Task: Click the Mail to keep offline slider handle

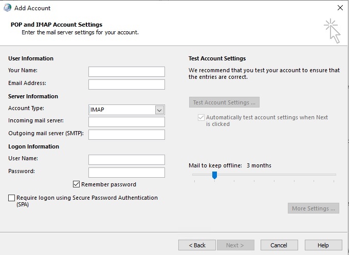Action: tap(214, 175)
